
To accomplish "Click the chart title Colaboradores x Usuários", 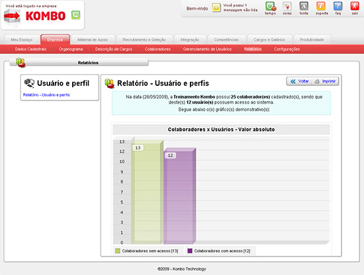I will tap(221, 130).
